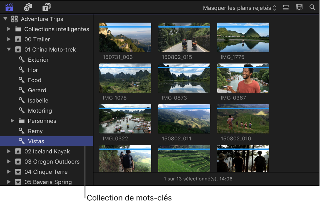
Task: Collapse the Adventure Trips library
Action: (5, 19)
